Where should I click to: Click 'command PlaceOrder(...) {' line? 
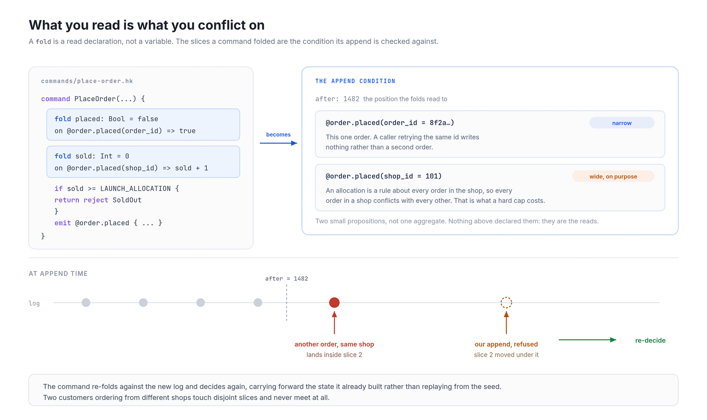[93, 99]
